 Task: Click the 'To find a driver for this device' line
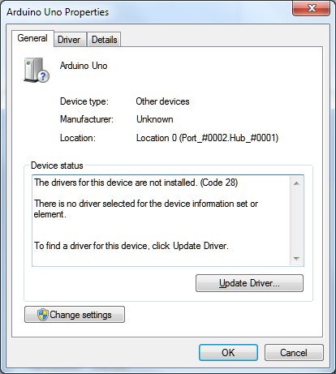pyautogui.click(x=131, y=246)
